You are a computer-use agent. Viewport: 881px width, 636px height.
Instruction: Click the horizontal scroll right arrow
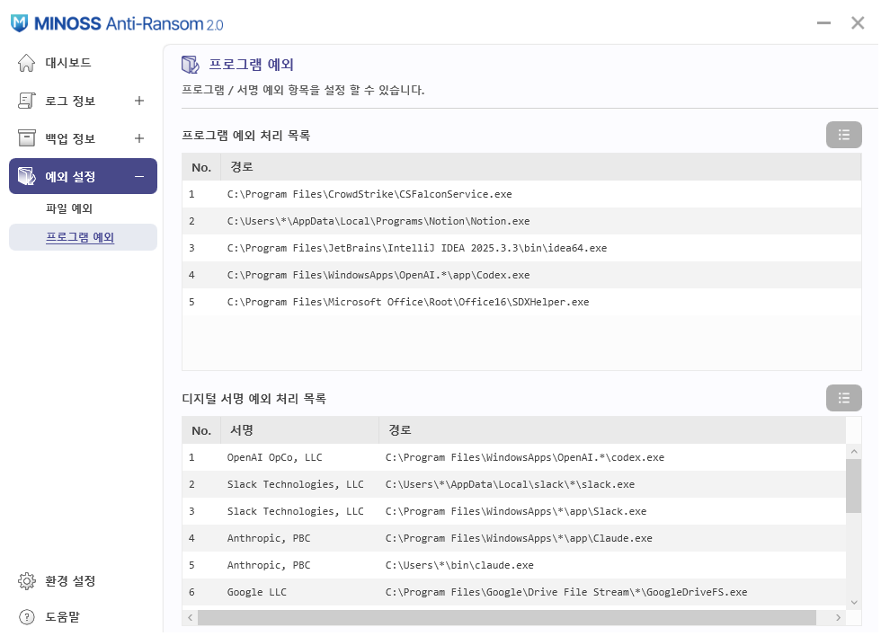click(x=840, y=619)
